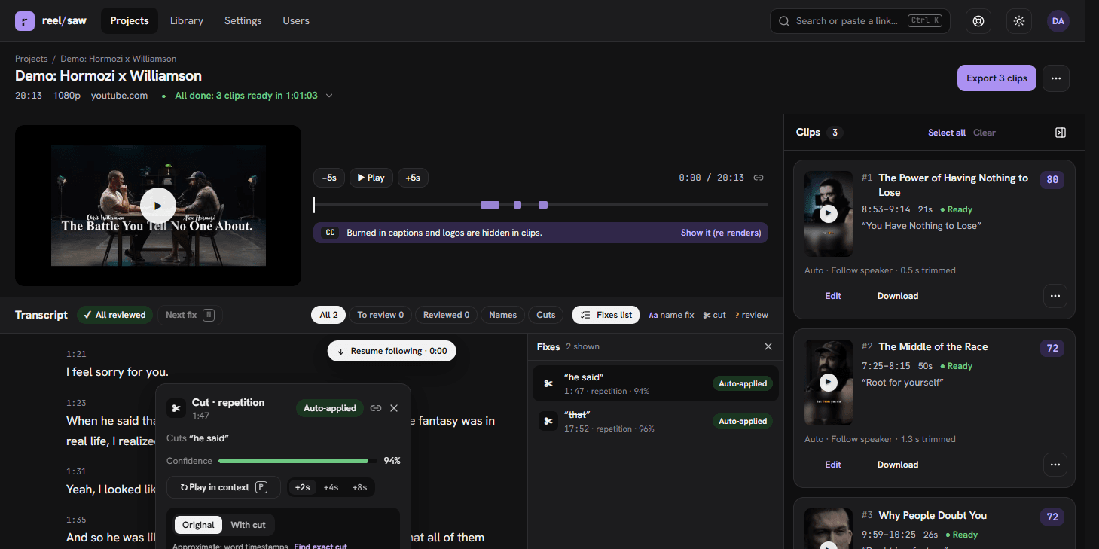Click scissors icon of "that" fix
1099x549 pixels.
[x=548, y=421]
